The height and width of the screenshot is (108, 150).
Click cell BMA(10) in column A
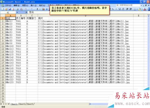(x=10, y=46)
